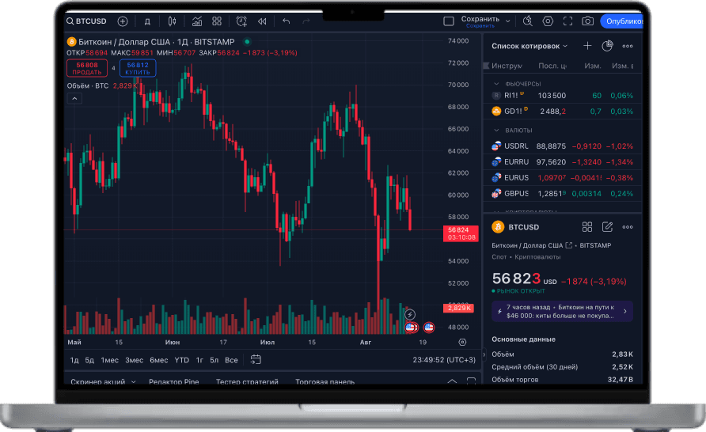Select the 1мес date range
Viewport: 706px width, 432px height.
pyautogui.click(x=109, y=360)
